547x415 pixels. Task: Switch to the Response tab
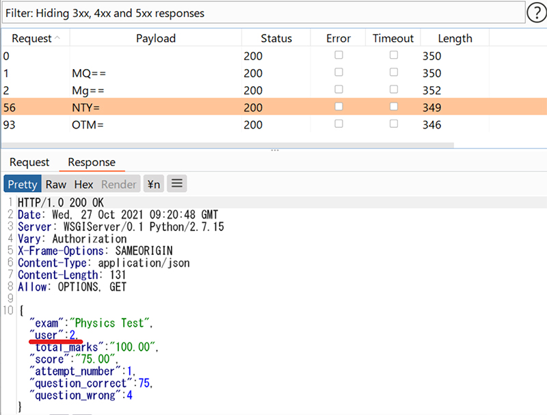click(92, 162)
